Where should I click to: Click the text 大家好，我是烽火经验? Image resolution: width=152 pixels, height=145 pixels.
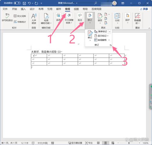coord(44,52)
